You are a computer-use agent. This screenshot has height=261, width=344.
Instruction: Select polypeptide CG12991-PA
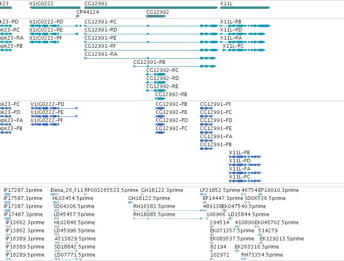click(207, 141)
